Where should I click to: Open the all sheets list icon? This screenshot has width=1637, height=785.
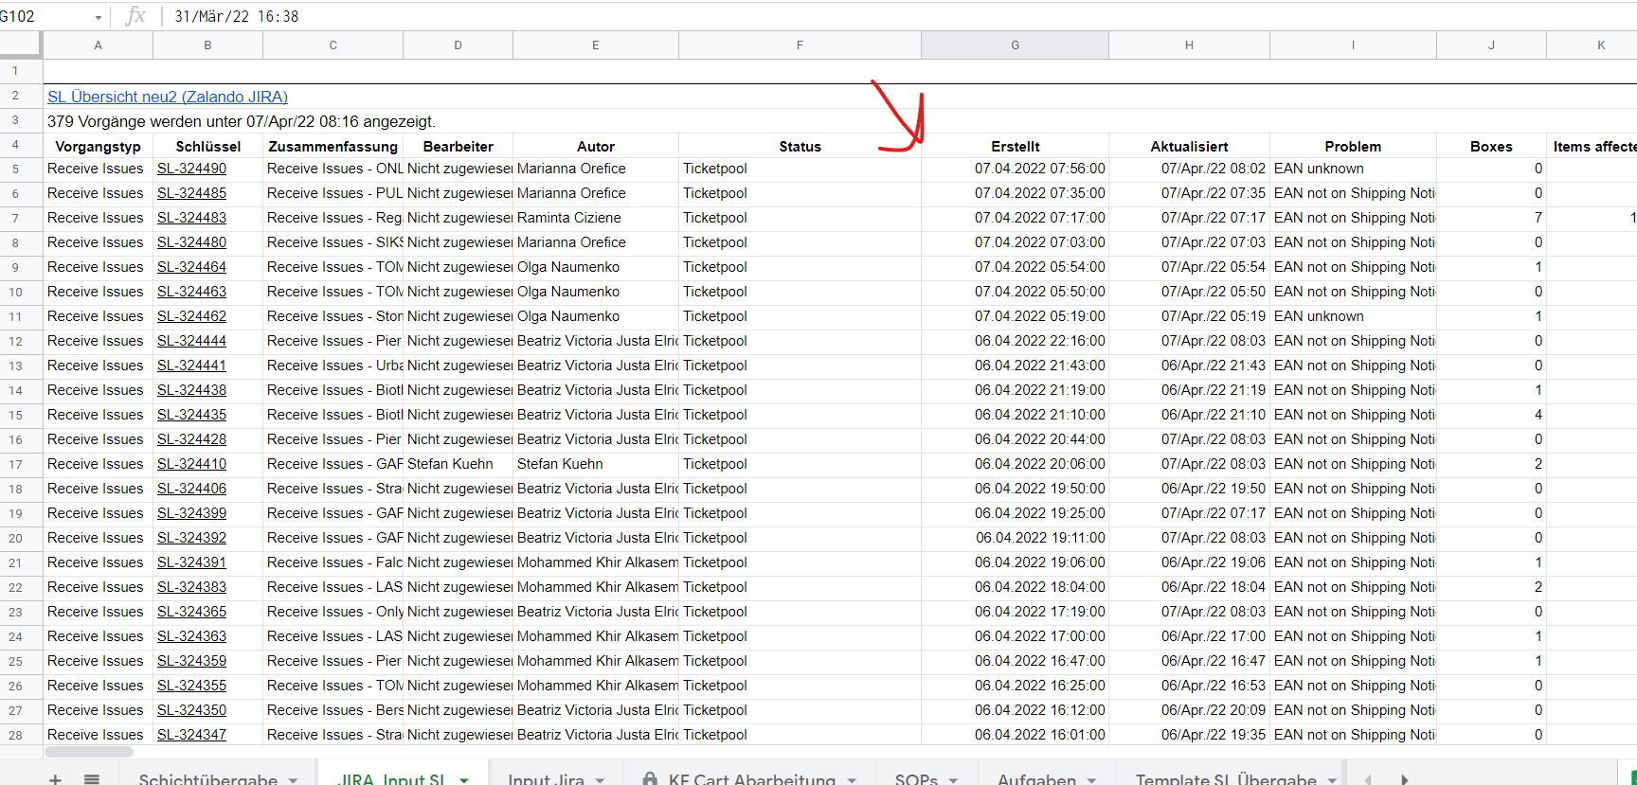[x=92, y=778]
